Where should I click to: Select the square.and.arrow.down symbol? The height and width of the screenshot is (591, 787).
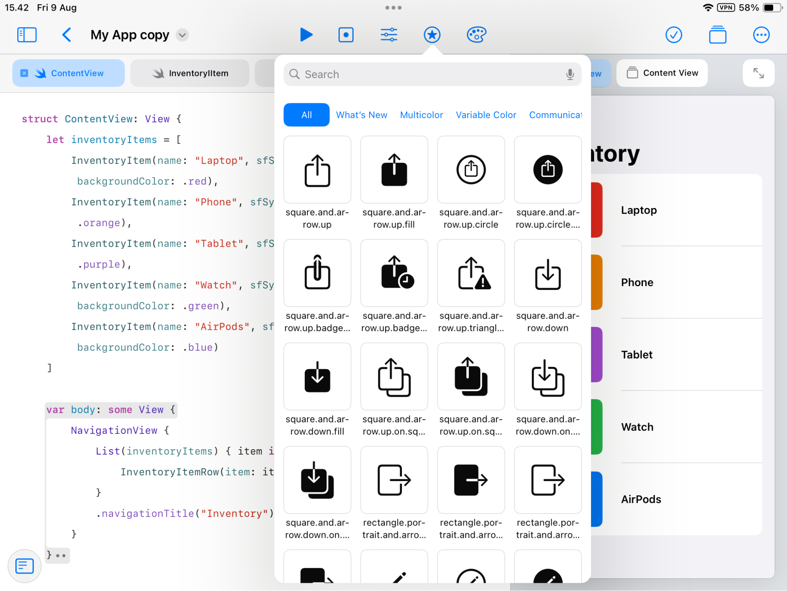pyautogui.click(x=548, y=273)
